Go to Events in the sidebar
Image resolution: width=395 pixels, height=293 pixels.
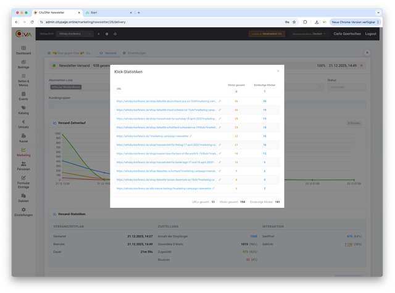[23, 96]
